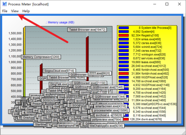The width and height of the screenshot is (186, 135).
Task: Click the Memory Compression[3268] label
Action: tap(41, 57)
